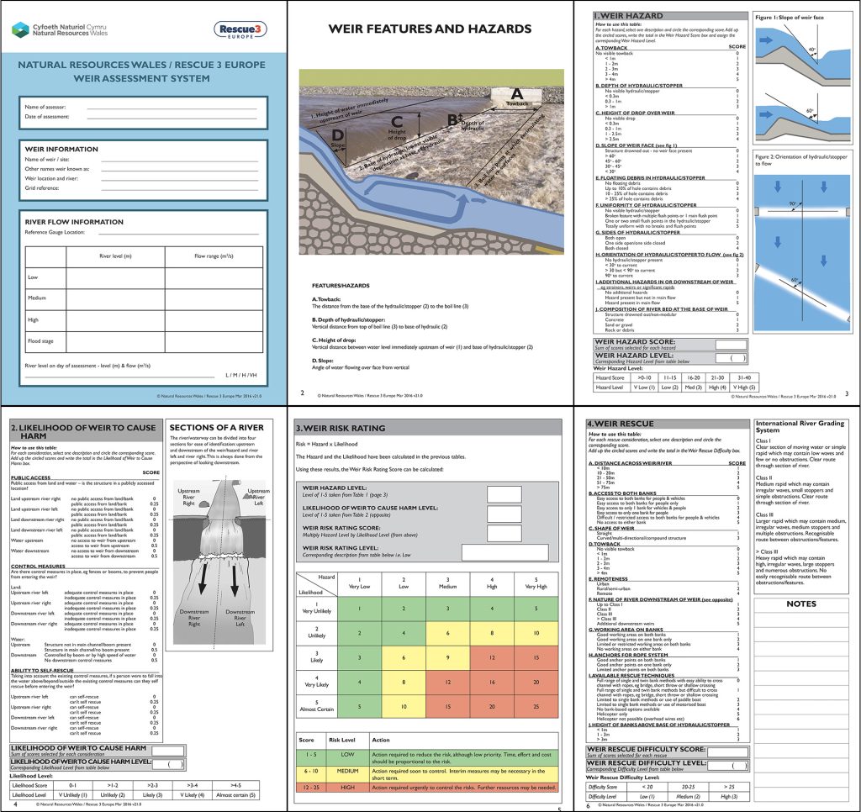This screenshot has height=812, width=861.
Task: Click the 'Figure 2: Orientation of hydraulic/stopper' caption
Action: (801, 160)
